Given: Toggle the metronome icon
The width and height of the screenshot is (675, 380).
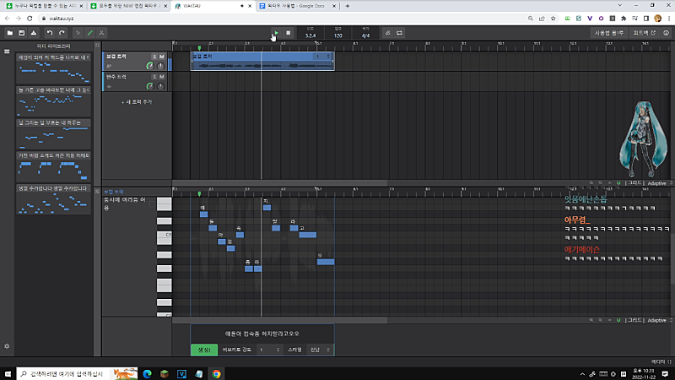Looking at the screenshot, I should [387, 33].
